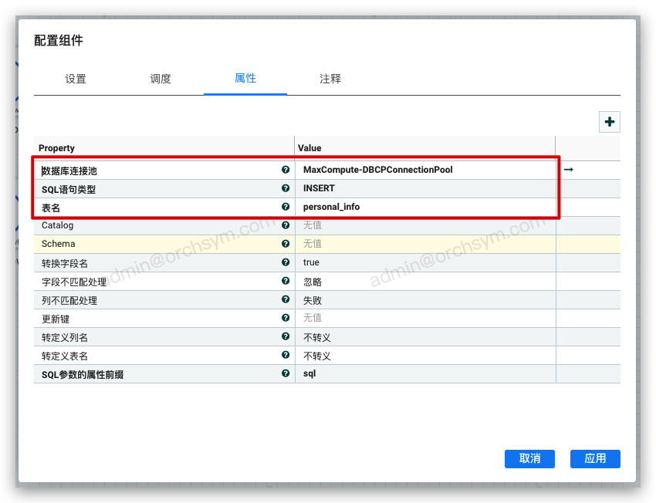Click help icon beside 转换字段名

click(286, 262)
